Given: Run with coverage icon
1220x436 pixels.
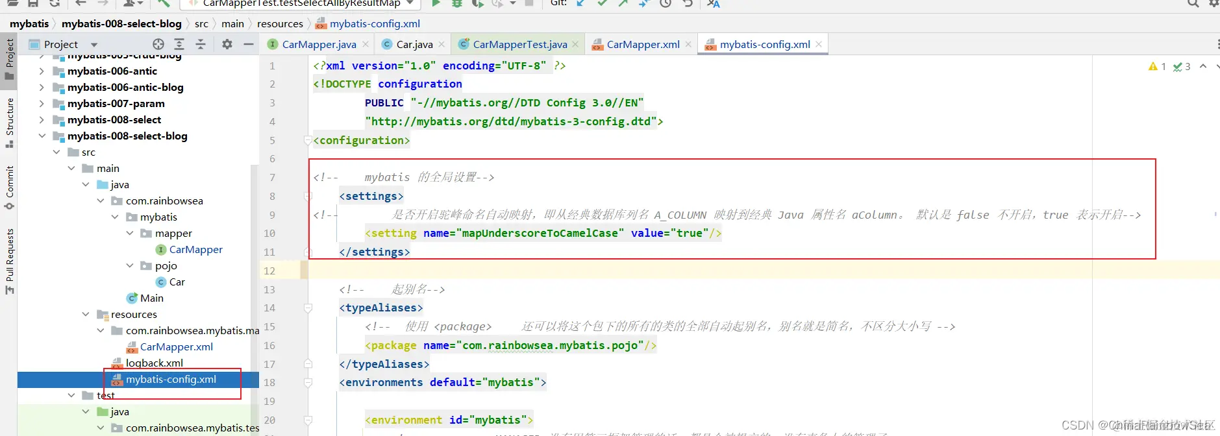Looking at the screenshot, I should tap(478, 3).
